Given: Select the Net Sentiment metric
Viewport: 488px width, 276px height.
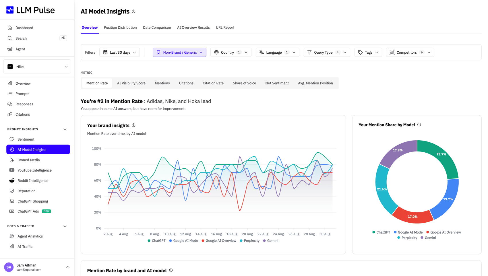Looking at the screenshot, I should tap(277, 83).
